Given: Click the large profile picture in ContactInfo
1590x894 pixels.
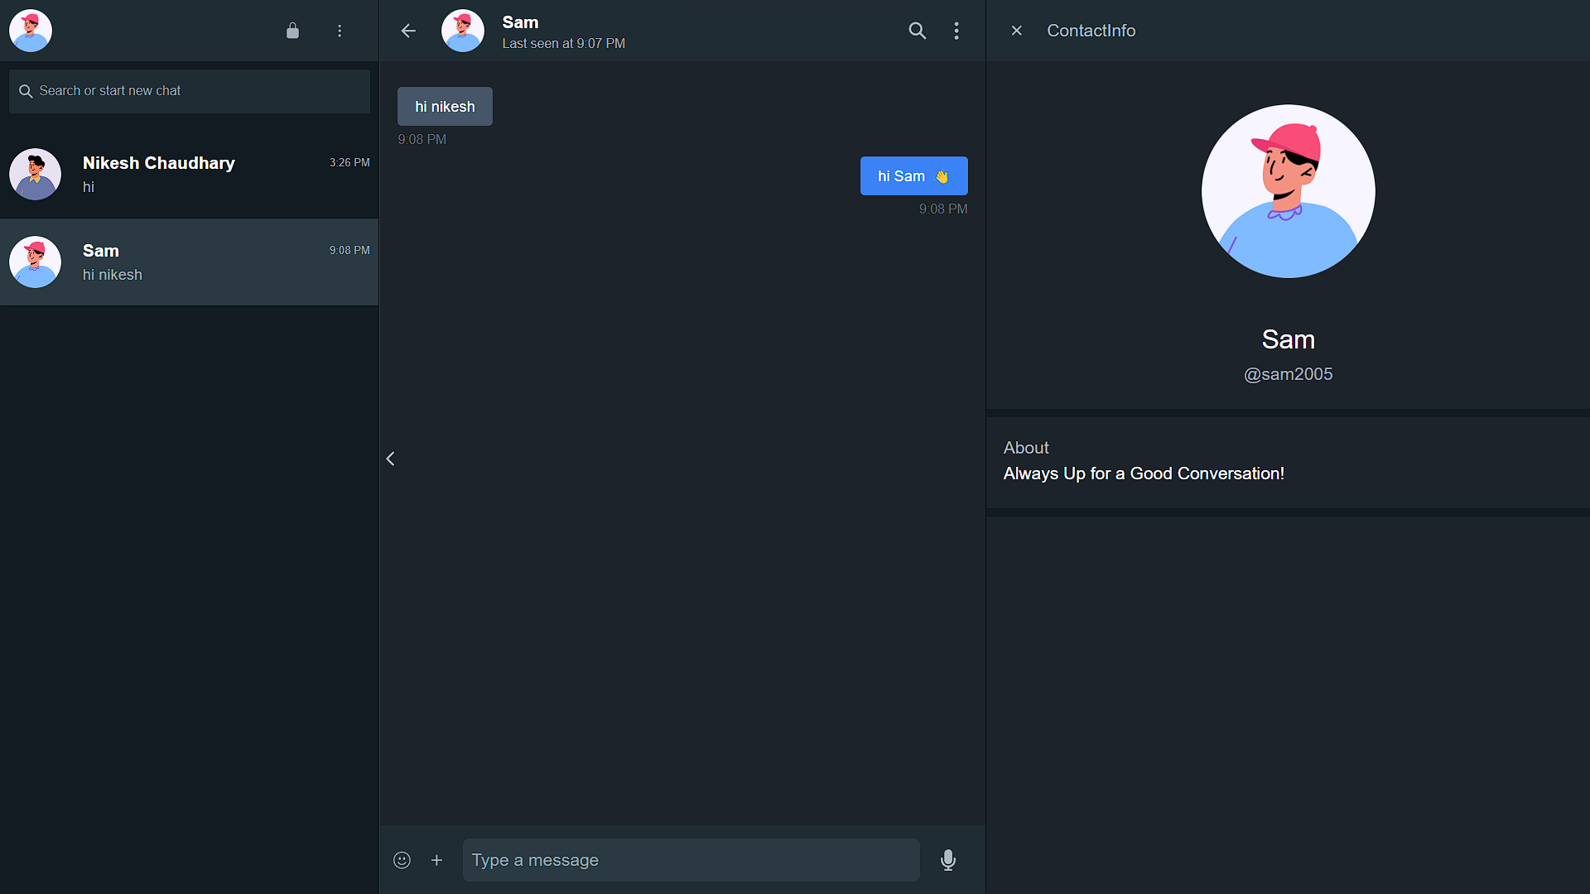Looking at the screenshot, I should point(1288,191).
